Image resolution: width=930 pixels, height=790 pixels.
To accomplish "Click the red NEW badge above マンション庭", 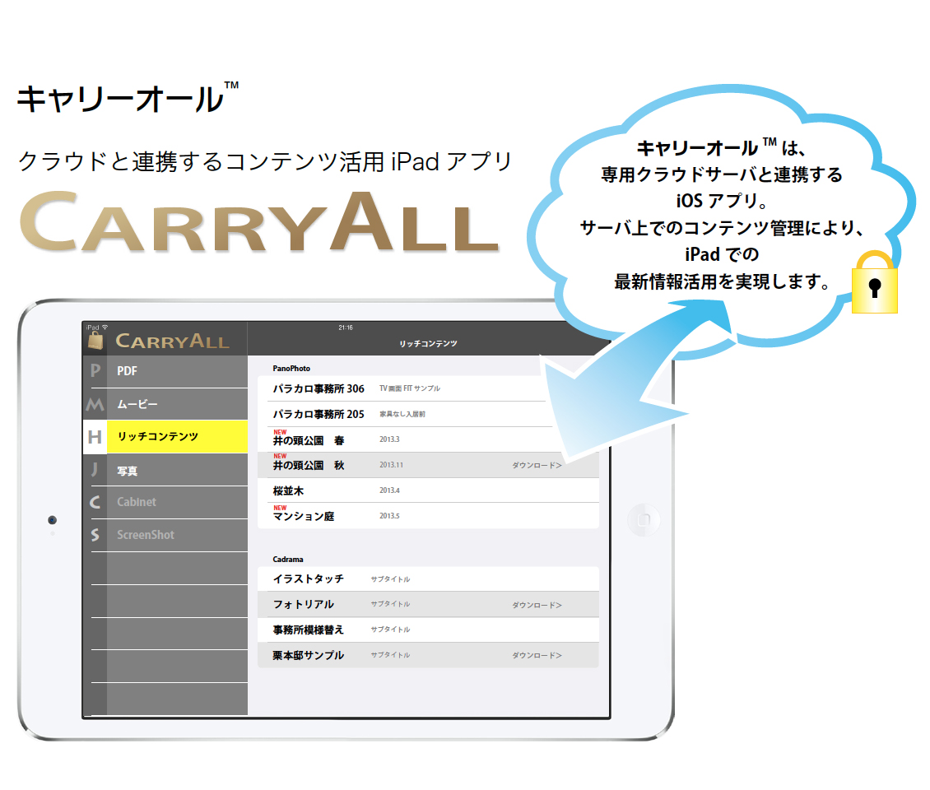I will [280, 508].
